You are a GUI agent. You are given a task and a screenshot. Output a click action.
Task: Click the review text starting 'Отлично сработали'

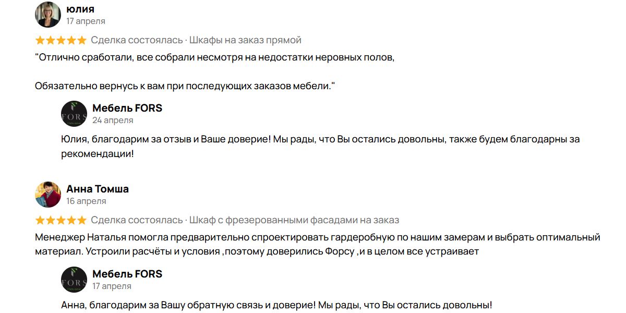click(x=215, y=71)
